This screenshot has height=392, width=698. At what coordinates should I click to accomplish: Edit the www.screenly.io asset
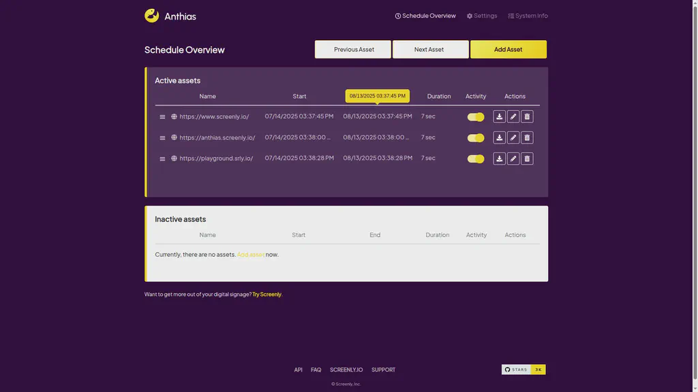click(x=513, y=117)
